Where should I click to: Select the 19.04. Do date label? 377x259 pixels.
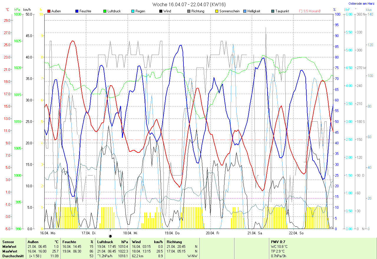[172, 233]
